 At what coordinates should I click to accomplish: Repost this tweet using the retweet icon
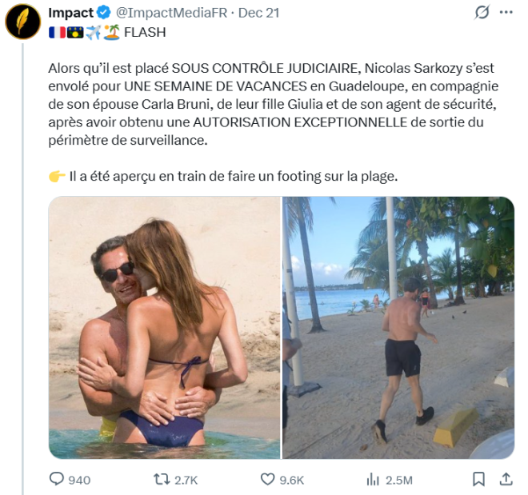pyautogui.click(x=162, y=479)
